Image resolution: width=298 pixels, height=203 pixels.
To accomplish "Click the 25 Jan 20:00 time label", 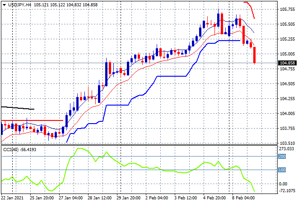I will (x=42, y=198).
